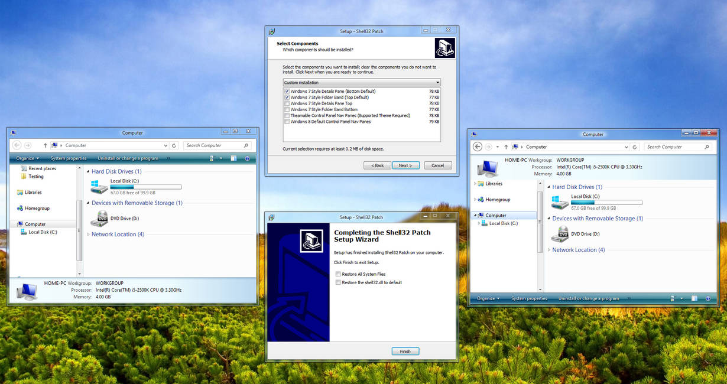Click Next in the component selection dialog
727x384 pixels.
[x=405, y=165]
